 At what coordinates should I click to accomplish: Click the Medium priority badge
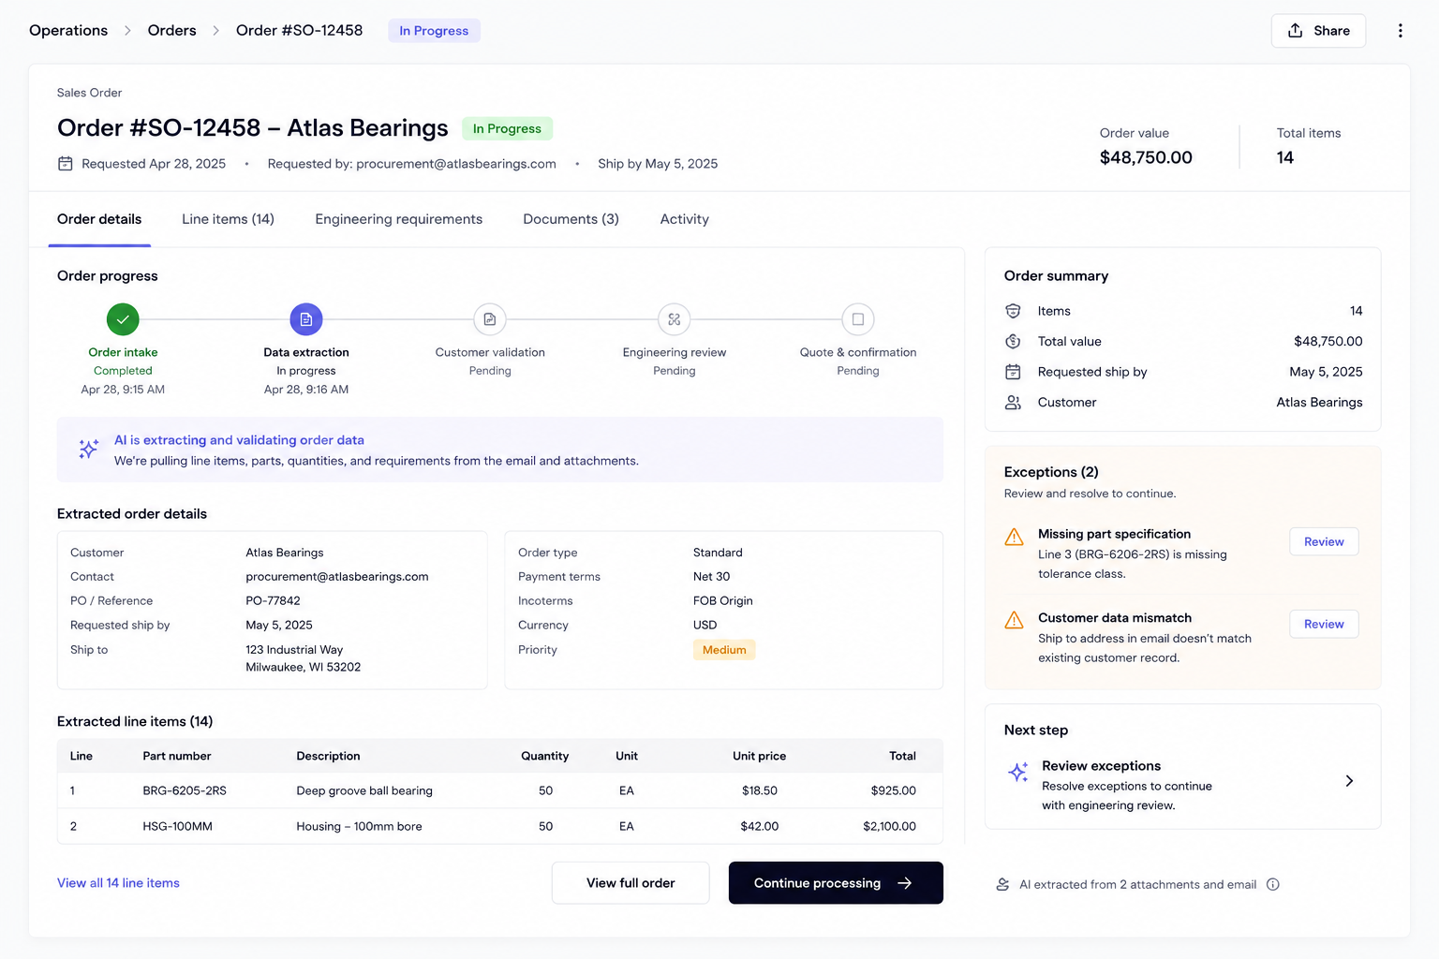[724, 650]
